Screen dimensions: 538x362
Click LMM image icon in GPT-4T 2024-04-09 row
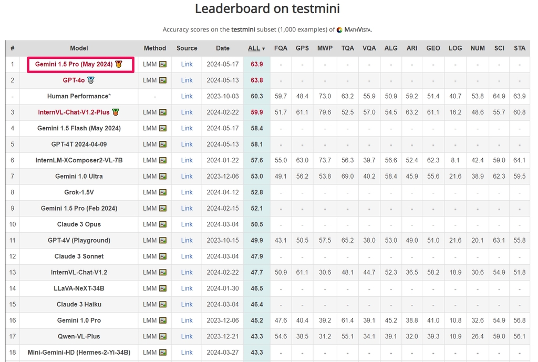click(163, 144)
